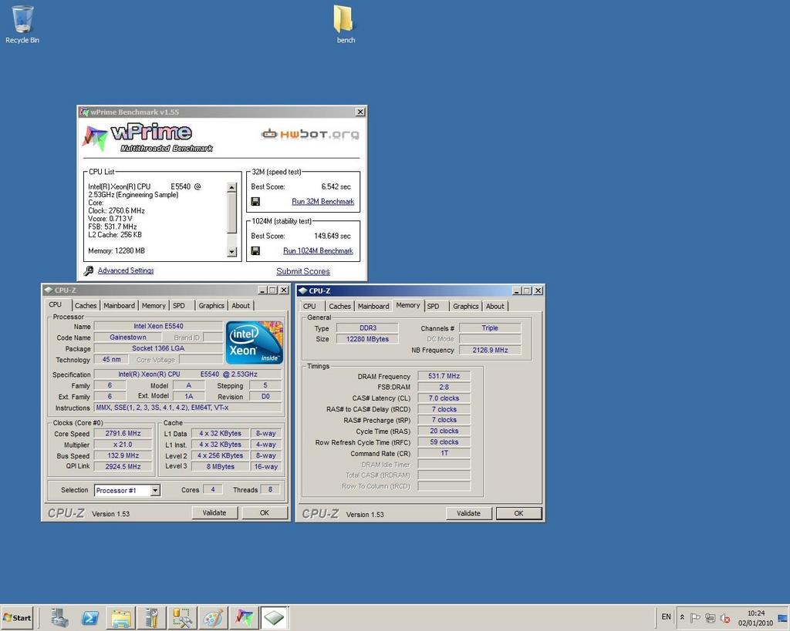Click the hwbot.org logo link
The width and height of the screenshot is (790, 631).
click(310, 134)
